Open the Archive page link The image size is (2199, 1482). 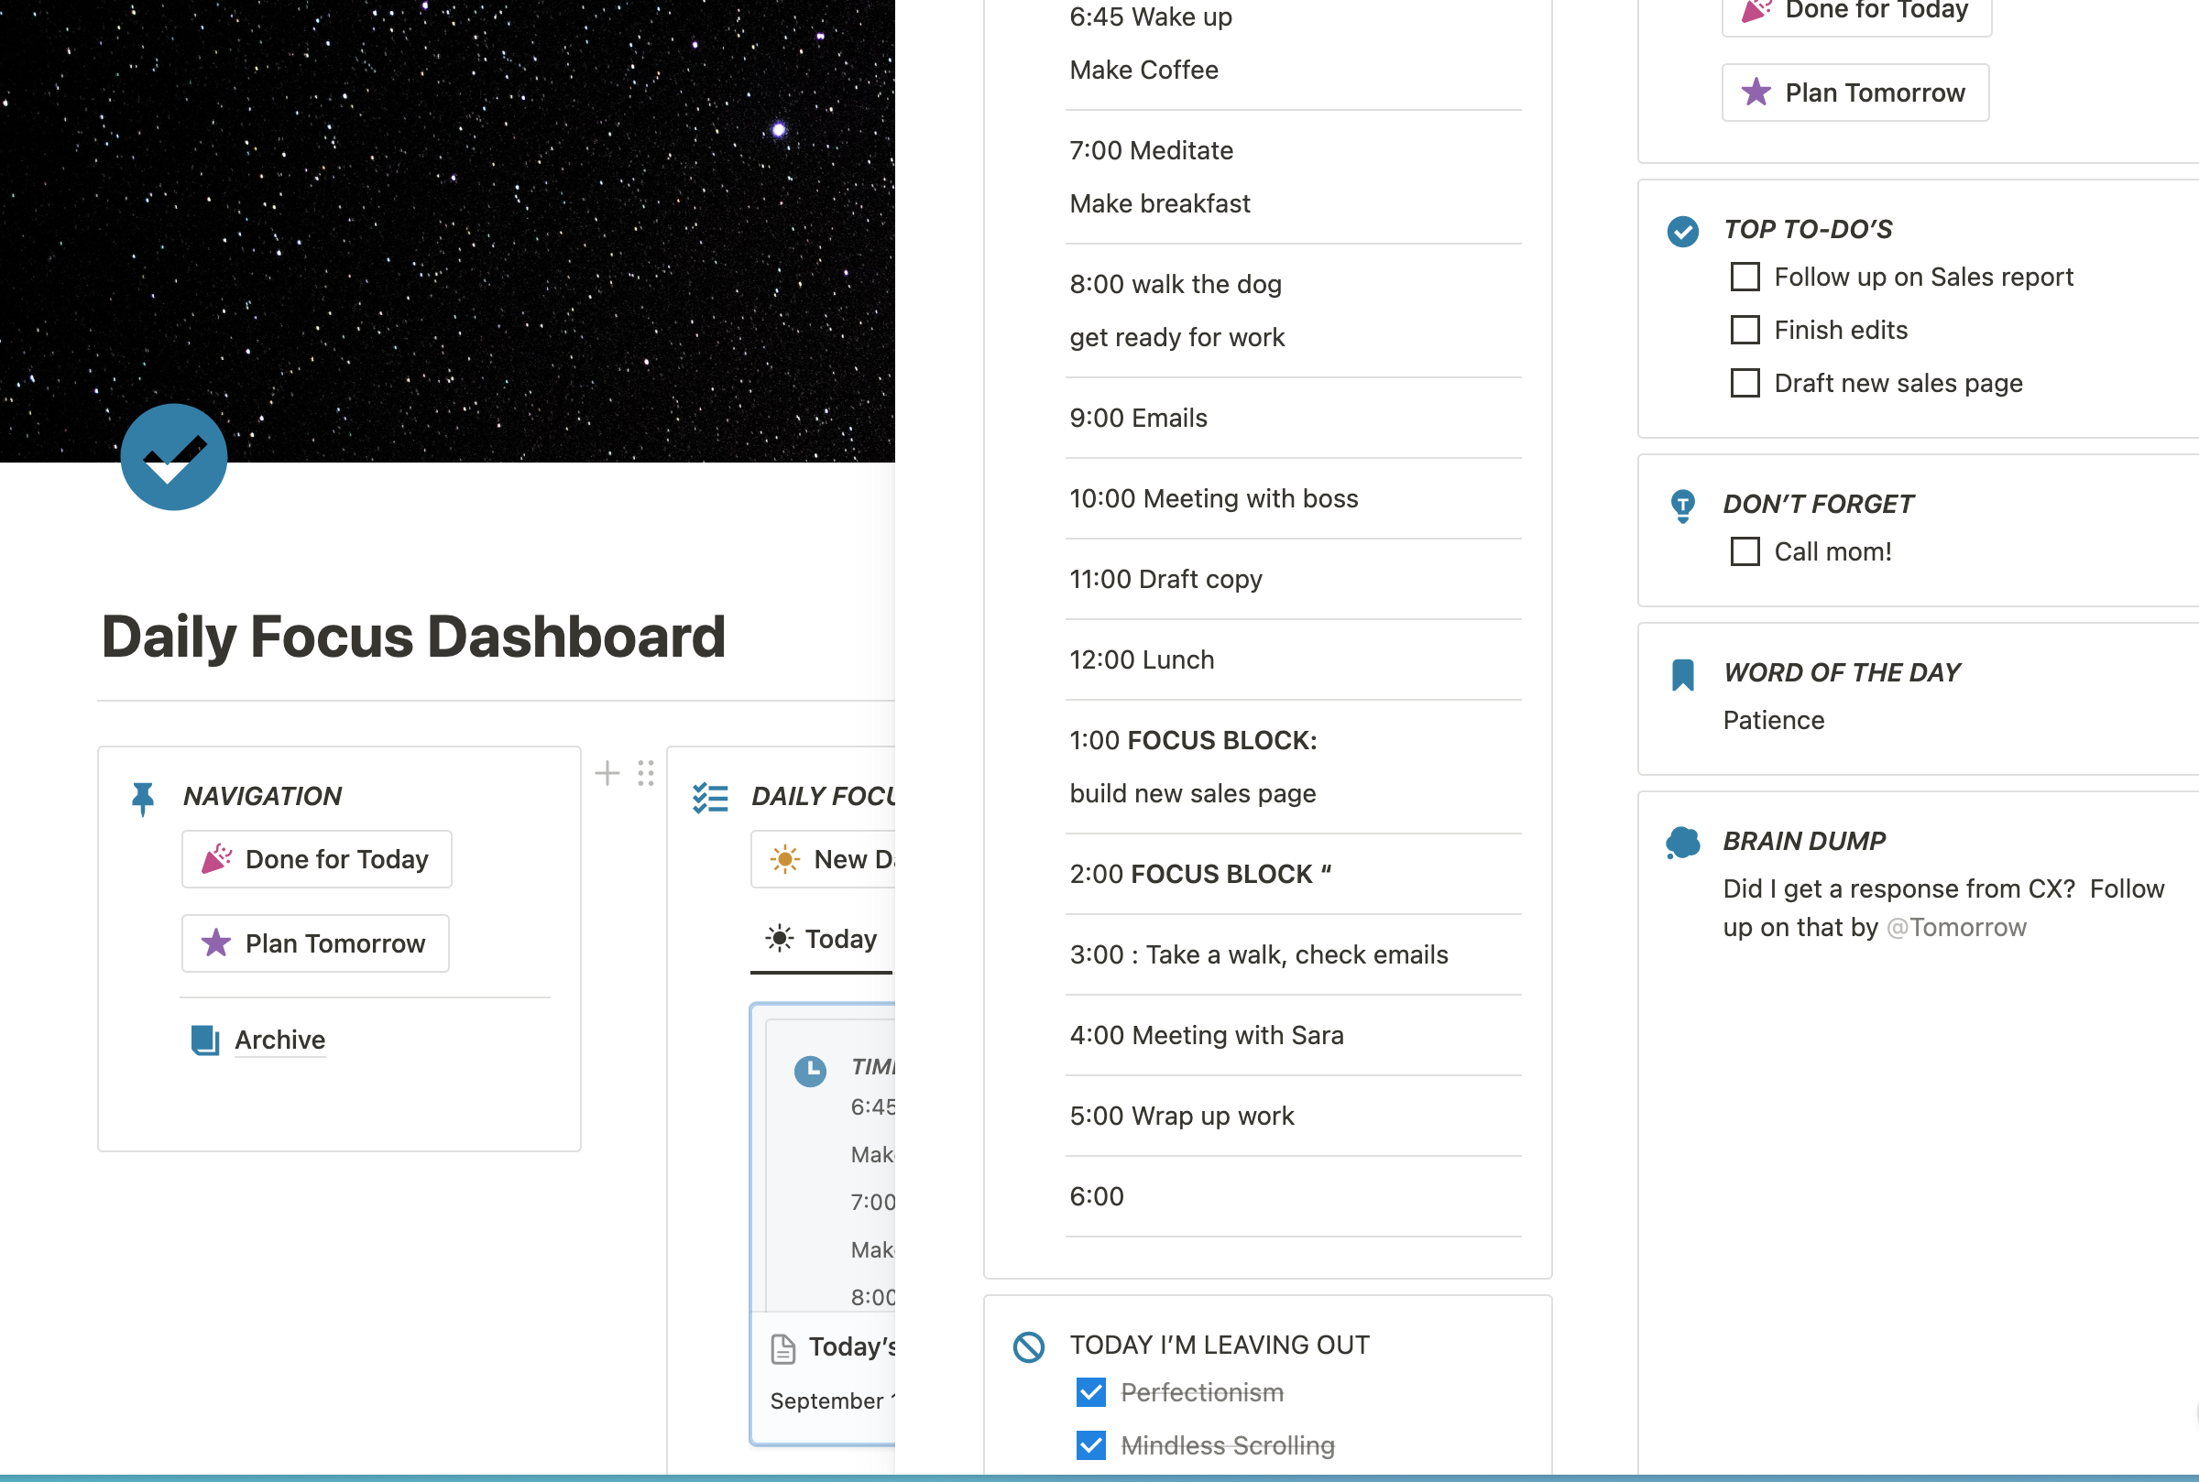[x=279, y=1041]
